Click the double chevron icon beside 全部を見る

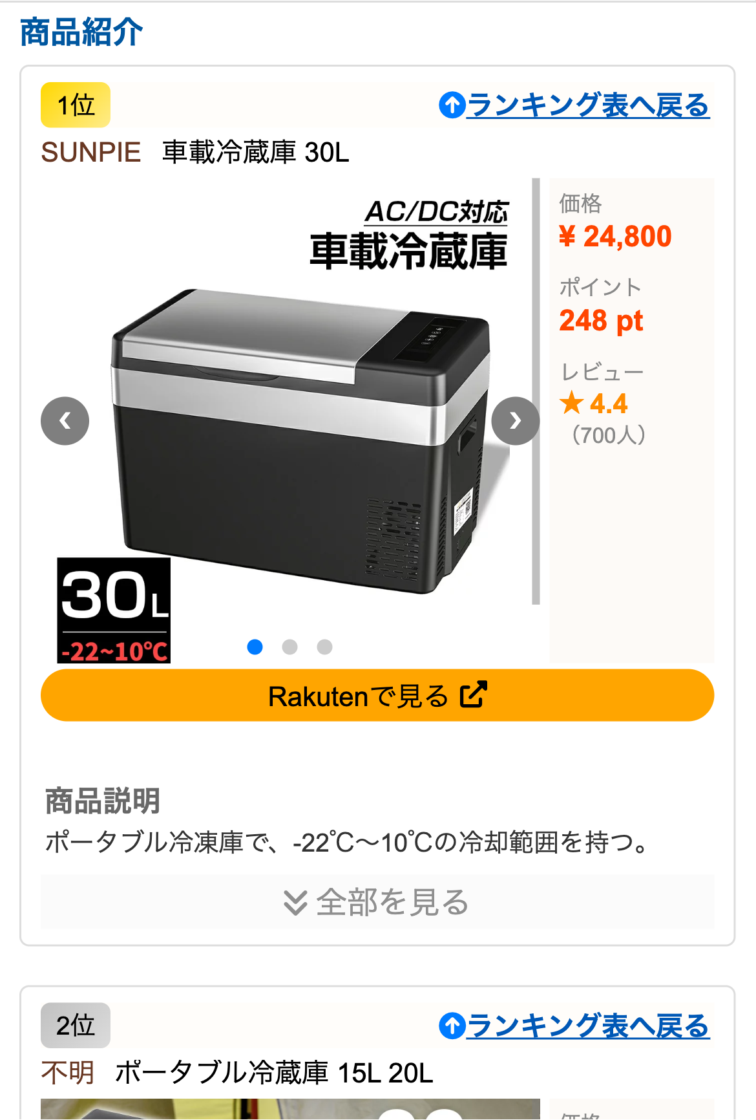tap(295, 902)
